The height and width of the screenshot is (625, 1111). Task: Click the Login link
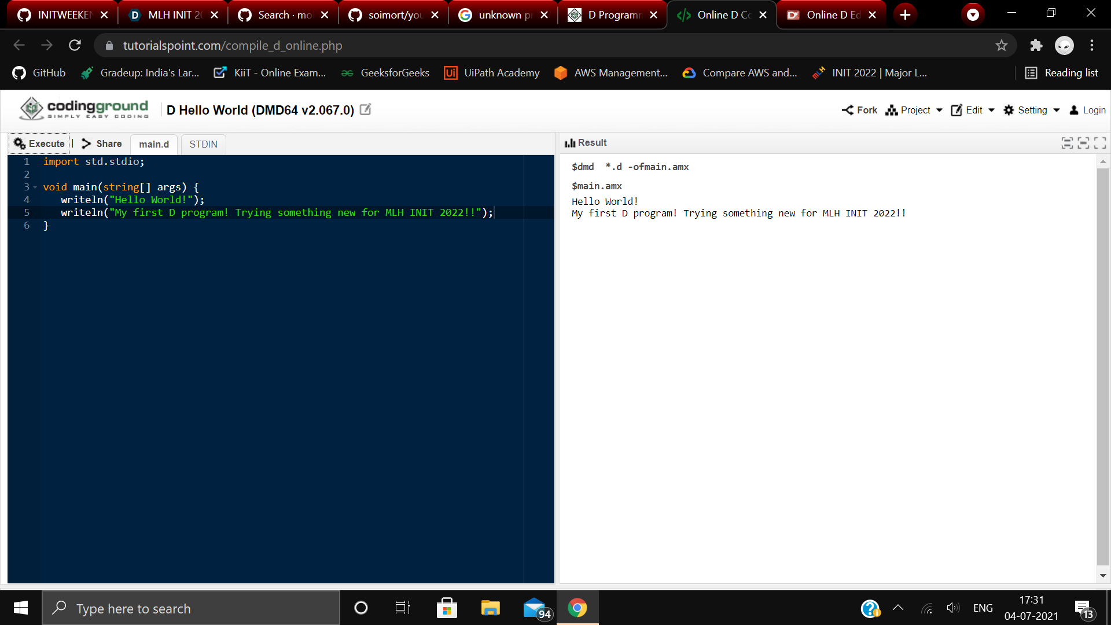click(x=1087, y=110)
